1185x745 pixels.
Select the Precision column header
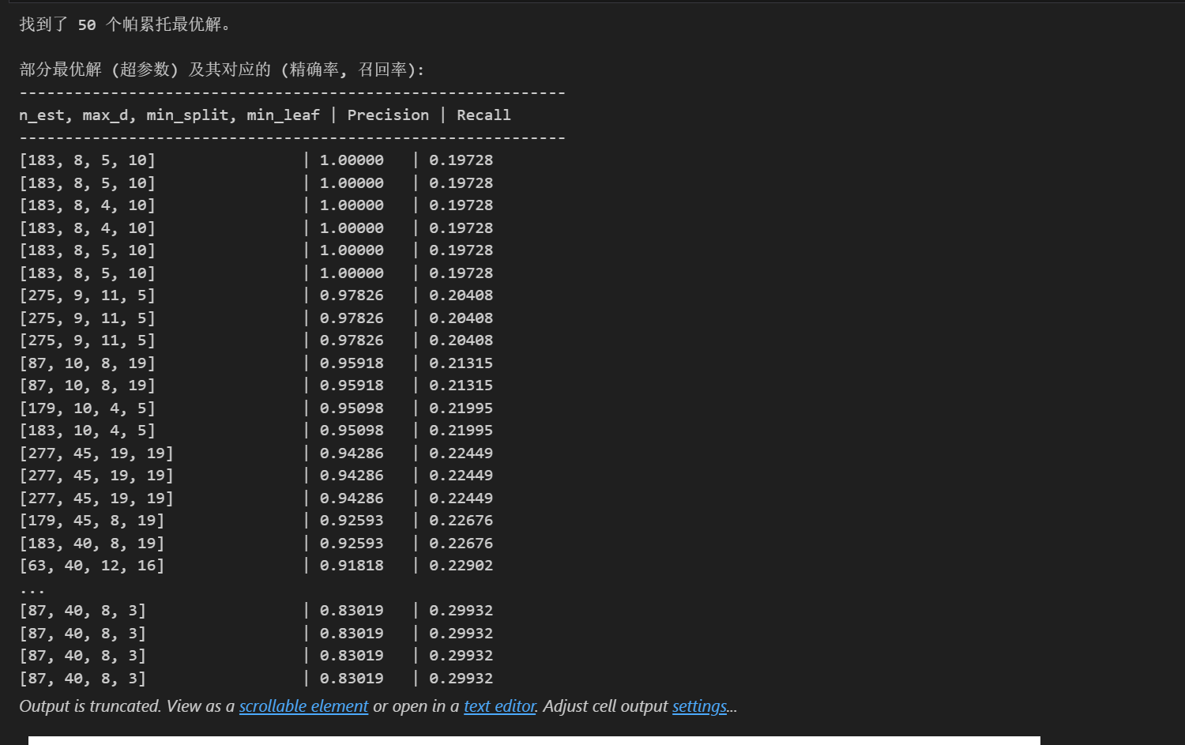point(388,115)
